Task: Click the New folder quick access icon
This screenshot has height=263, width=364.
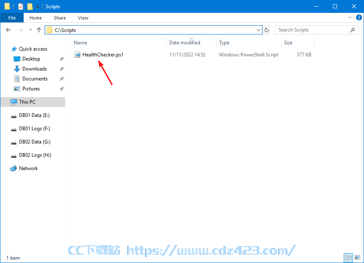Action: click(x=30, y=7)
